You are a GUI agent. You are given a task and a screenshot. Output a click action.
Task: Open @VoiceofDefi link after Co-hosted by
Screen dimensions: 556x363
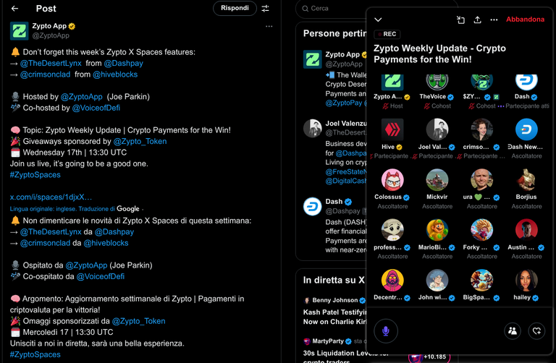96,108
